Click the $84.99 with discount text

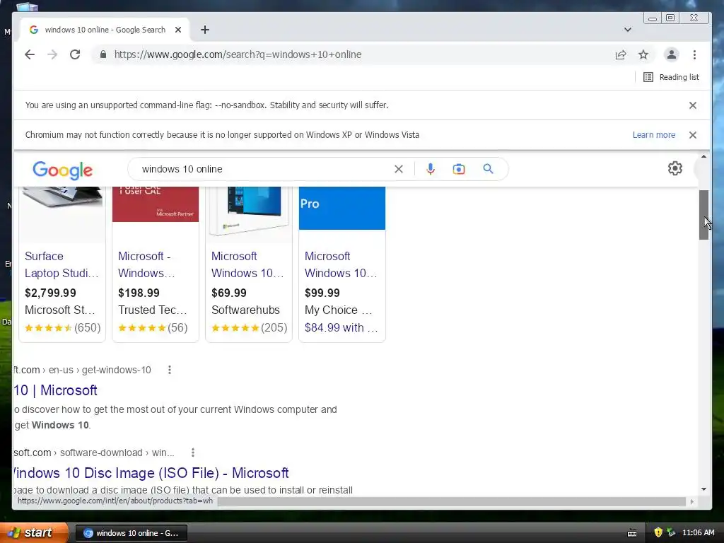coord(341,327)
